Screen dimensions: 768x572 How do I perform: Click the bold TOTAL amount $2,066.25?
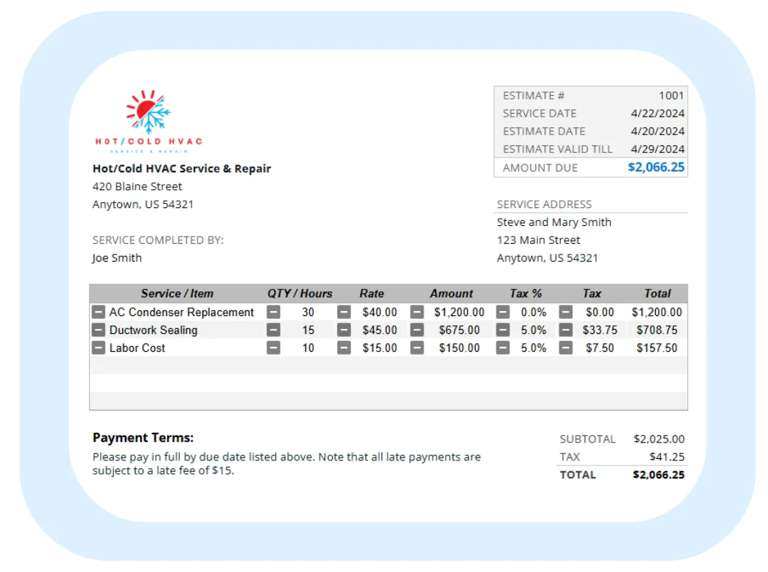tap(658, 475)
